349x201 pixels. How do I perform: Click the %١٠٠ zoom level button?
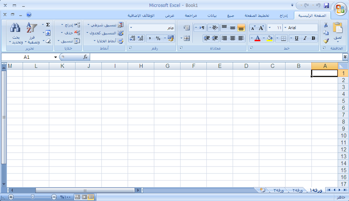pos(65,197)
